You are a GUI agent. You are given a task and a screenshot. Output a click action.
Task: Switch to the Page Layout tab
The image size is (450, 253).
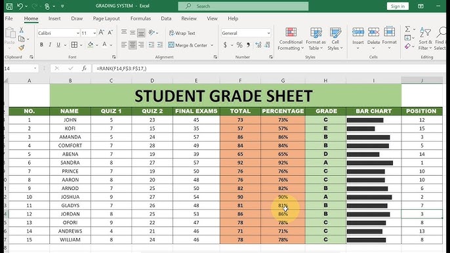(x=106, y=18)
